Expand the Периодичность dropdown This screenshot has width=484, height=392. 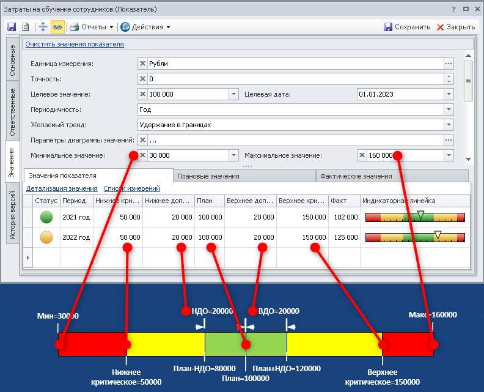tap(449, 109)
